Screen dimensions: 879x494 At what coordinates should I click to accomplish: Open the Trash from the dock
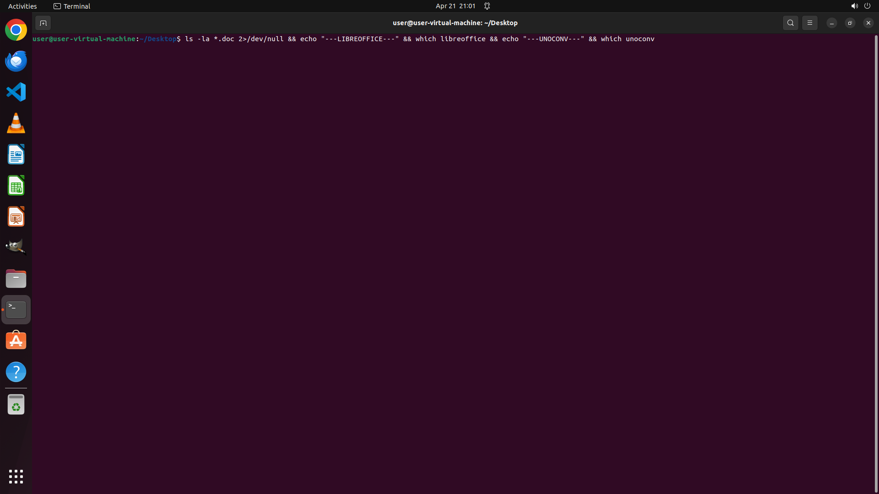click(16, 405)
